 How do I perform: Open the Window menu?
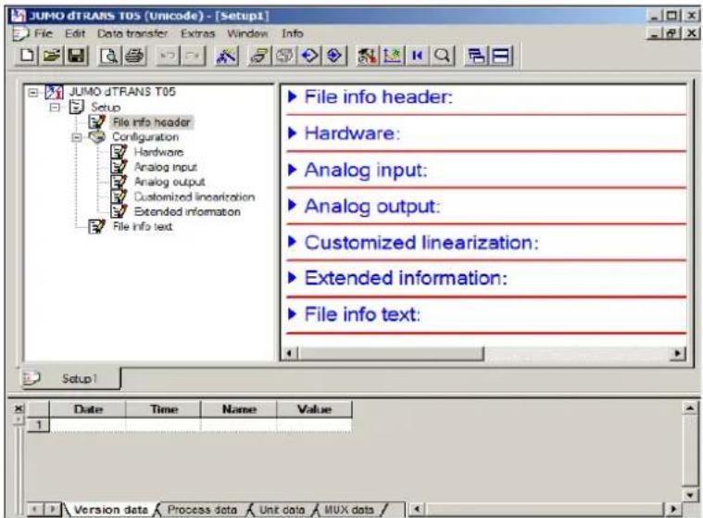click(x=247, y=33)
